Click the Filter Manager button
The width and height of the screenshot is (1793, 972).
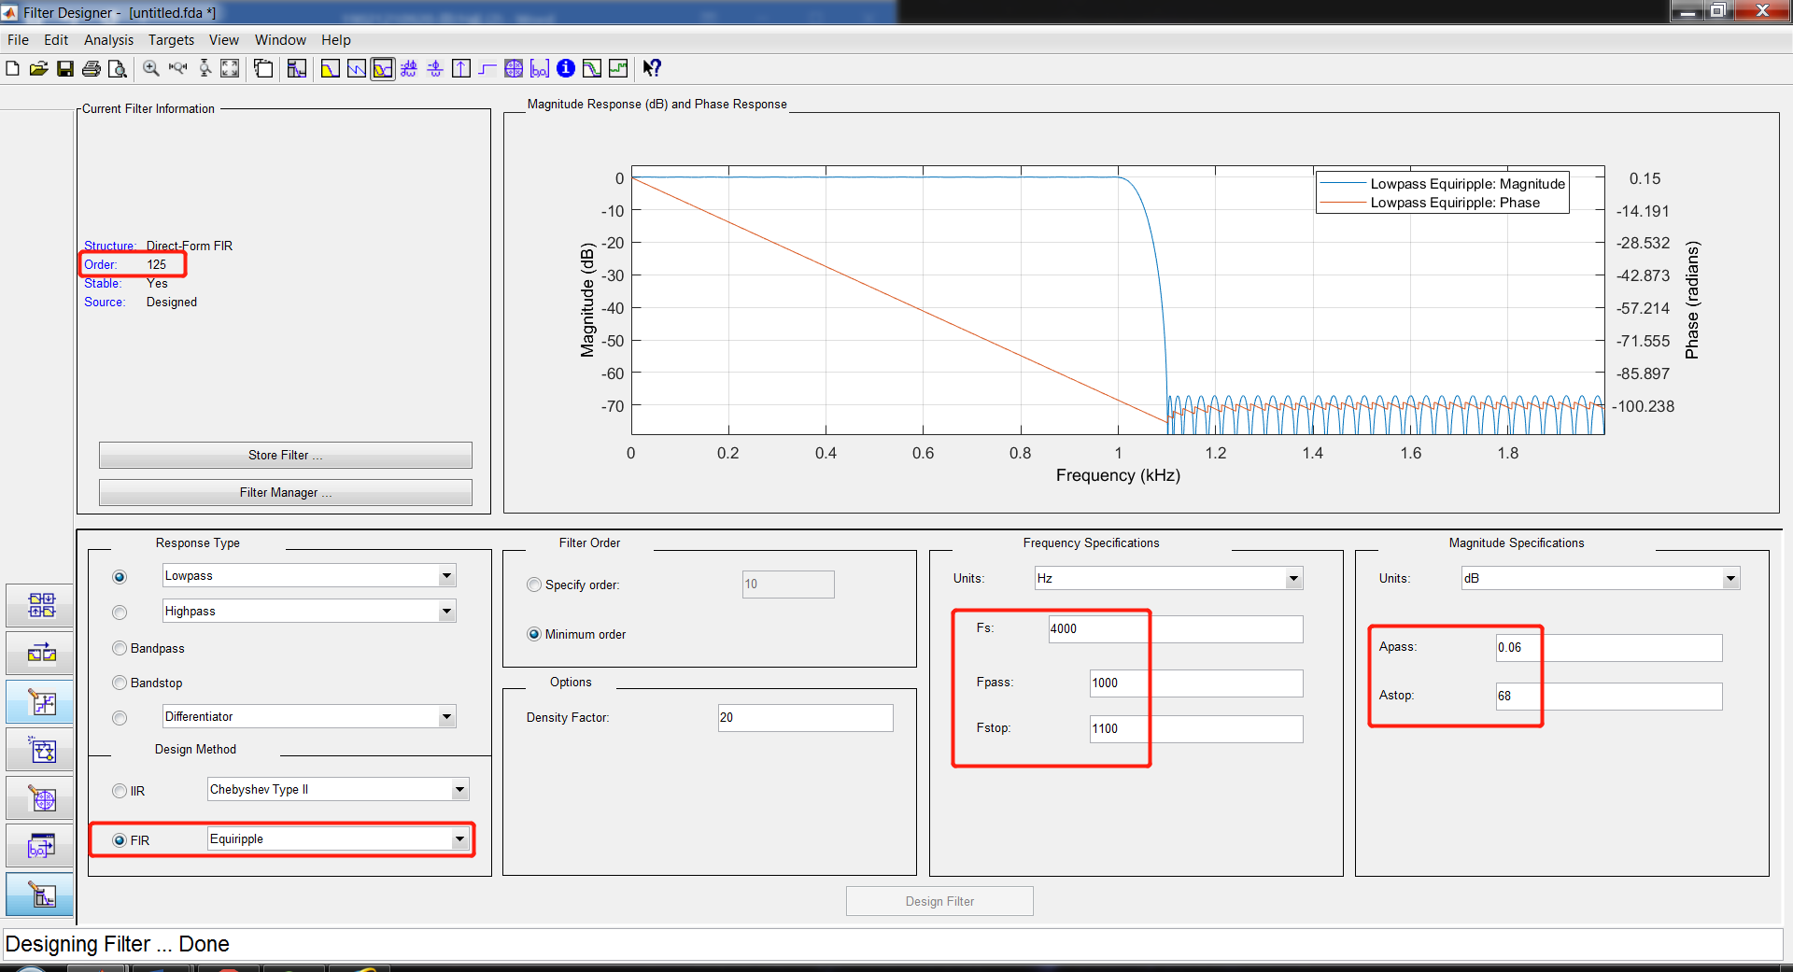(x=285, y=492)
